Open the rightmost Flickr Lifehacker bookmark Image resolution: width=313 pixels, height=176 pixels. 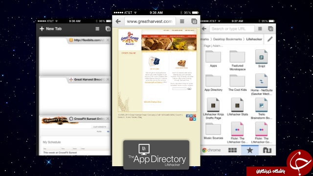[x=262, y=132]
